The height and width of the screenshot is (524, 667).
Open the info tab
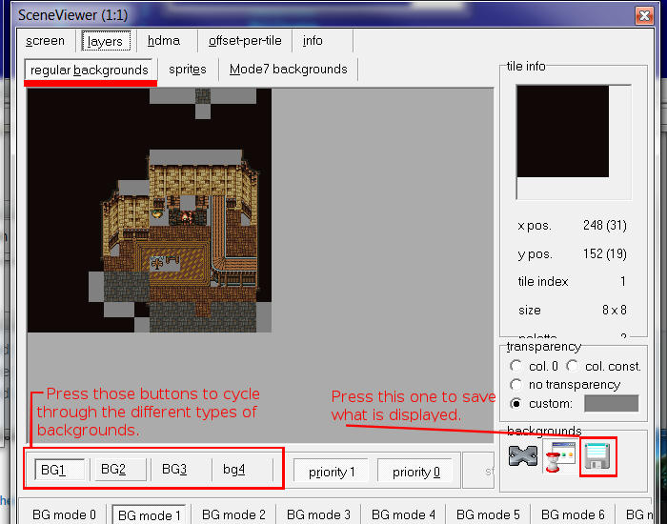click(x=313, y=41)
